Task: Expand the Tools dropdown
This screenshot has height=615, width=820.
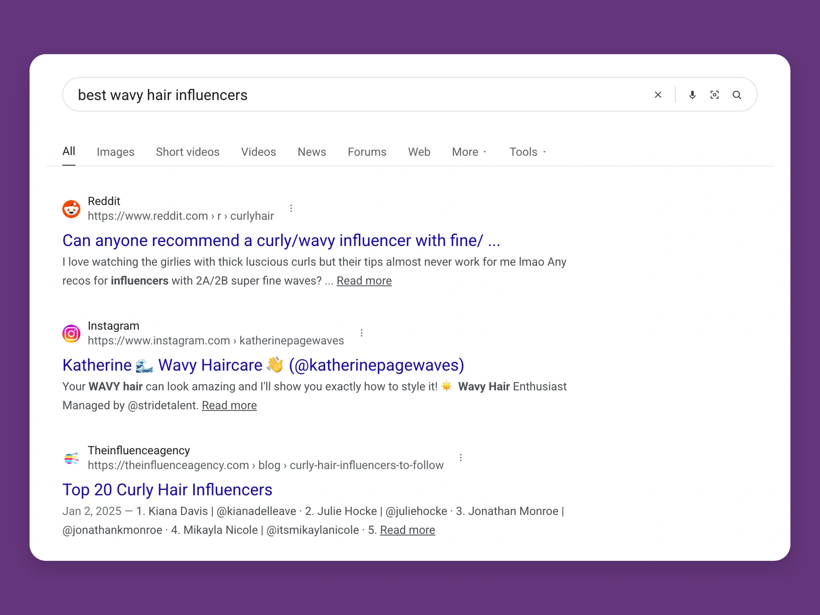Action: (x=527, y=152)
